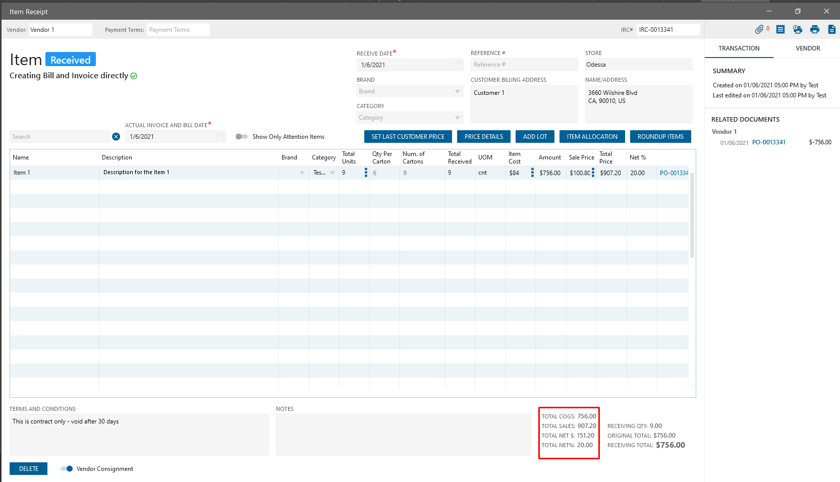Open attachments via the paperclip icon
Image resolution: width=840 pixels, height=482 pixels.
(x=759, y=30)
